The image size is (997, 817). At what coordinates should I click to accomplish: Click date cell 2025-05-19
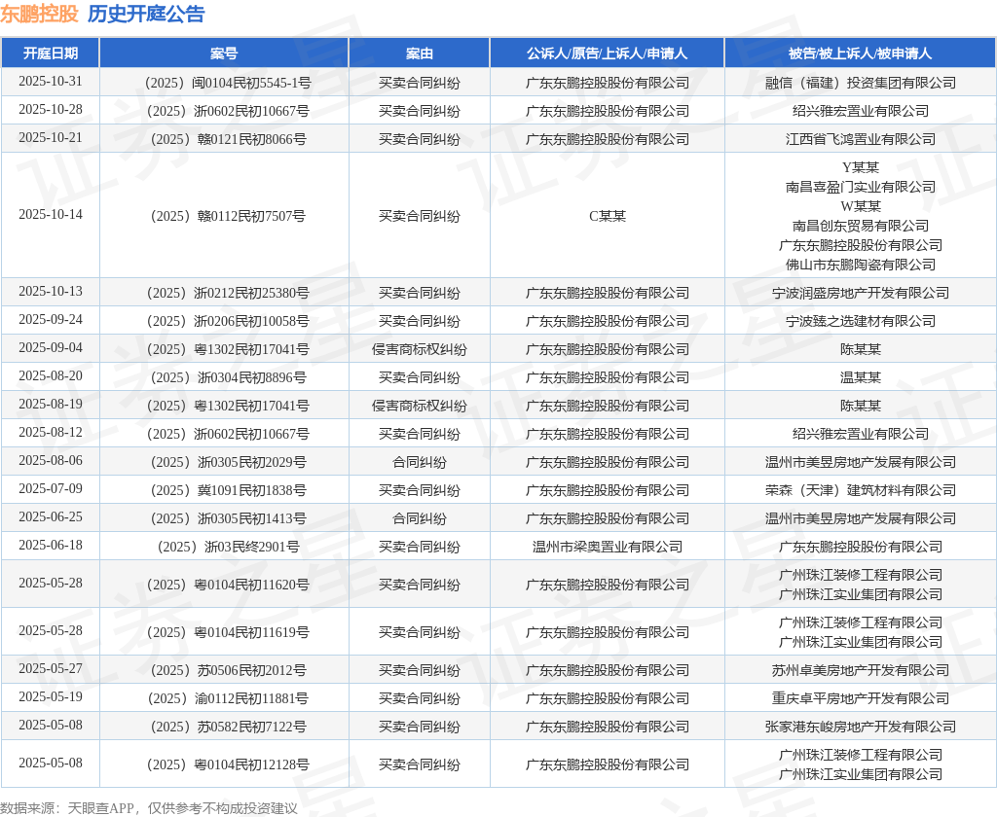click(x=51, y=697)
